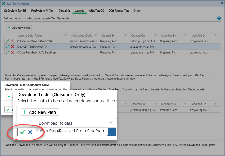Click Add New Path above Lacerte table
The height and width of the screenshot is (156, 225).
[x=19, y=27]
